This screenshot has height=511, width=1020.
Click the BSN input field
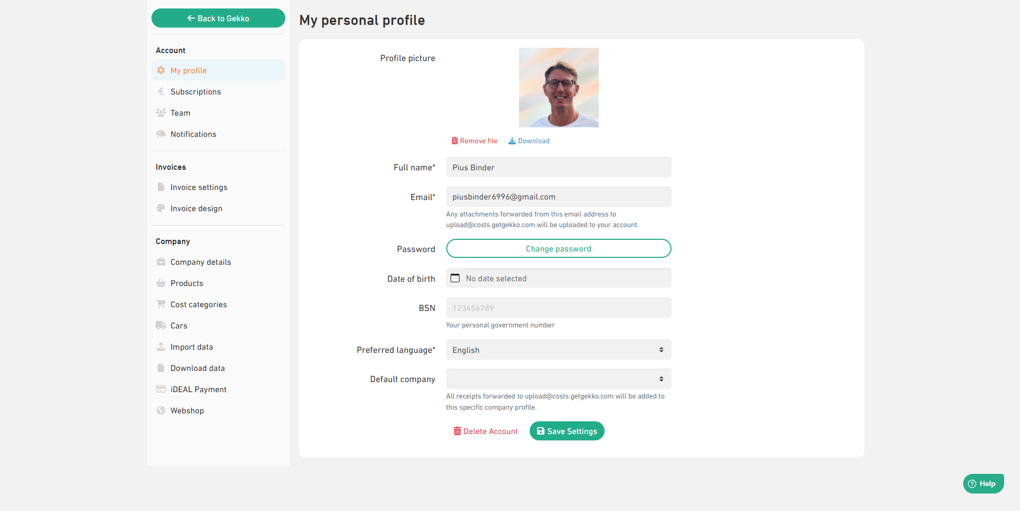tap(558, 308)
